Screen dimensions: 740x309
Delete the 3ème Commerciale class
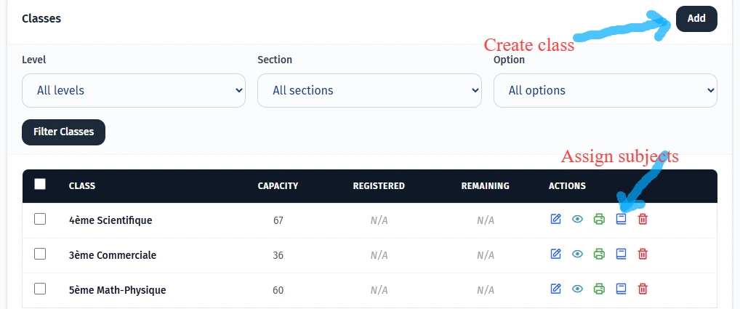click(643, 254)
